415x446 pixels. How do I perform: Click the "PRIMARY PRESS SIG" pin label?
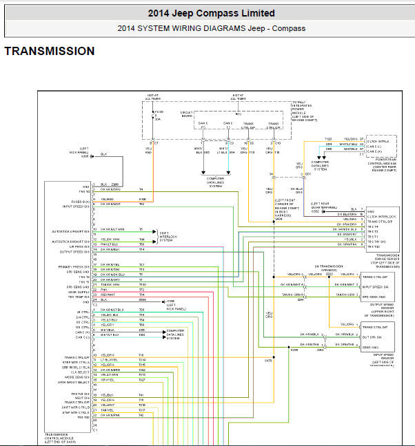tap(74, 267)
